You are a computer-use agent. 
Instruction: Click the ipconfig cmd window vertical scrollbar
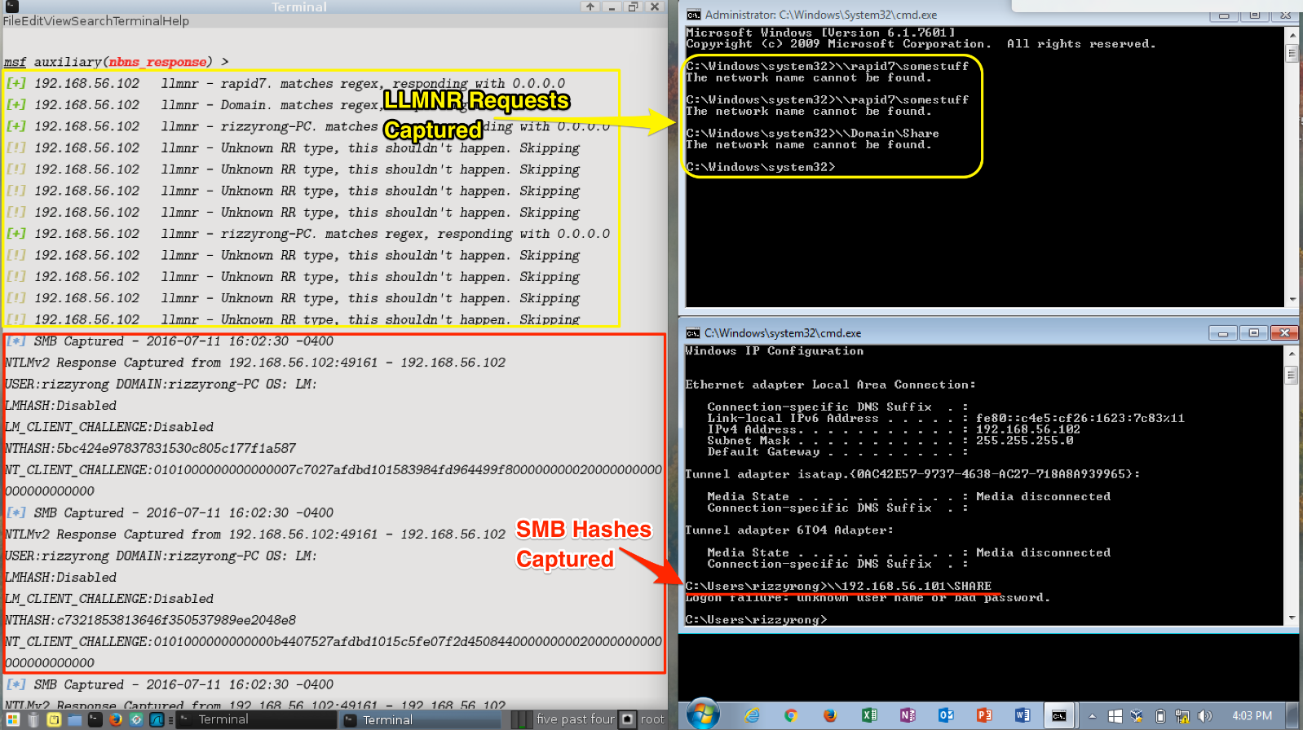click(x=1291, y=489)
